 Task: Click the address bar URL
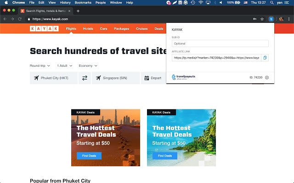click(50, 19)
